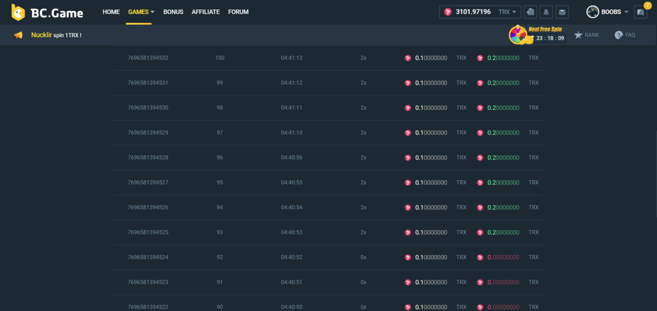Select bet row number 92
Screen dimensions: 657x311
coord(220,257)
